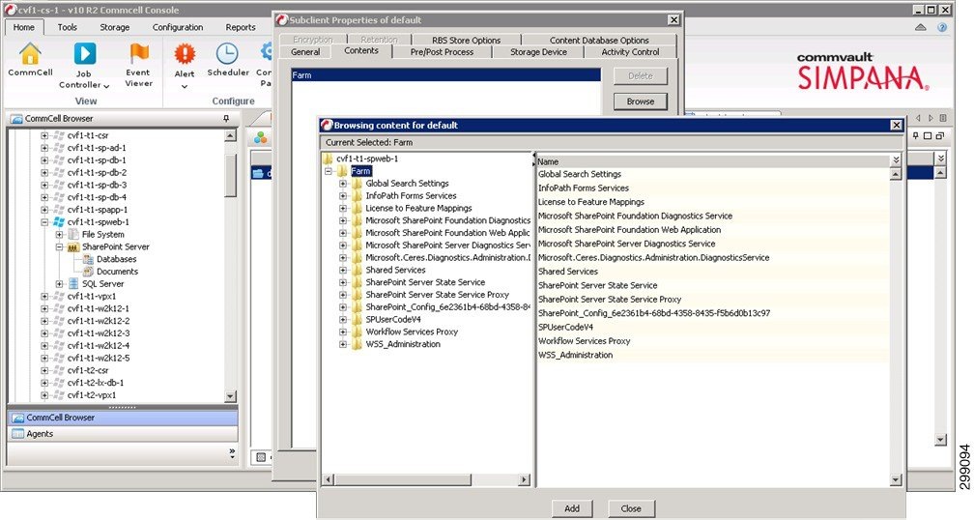Select Shared Services in the Name list
Viewport: 974px width, 520px height.
(568, 272)
